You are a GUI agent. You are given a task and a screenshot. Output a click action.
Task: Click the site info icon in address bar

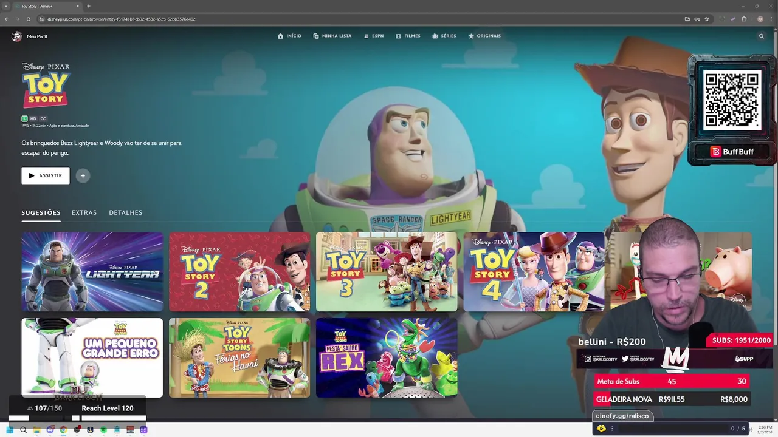[x=42, y=19]
